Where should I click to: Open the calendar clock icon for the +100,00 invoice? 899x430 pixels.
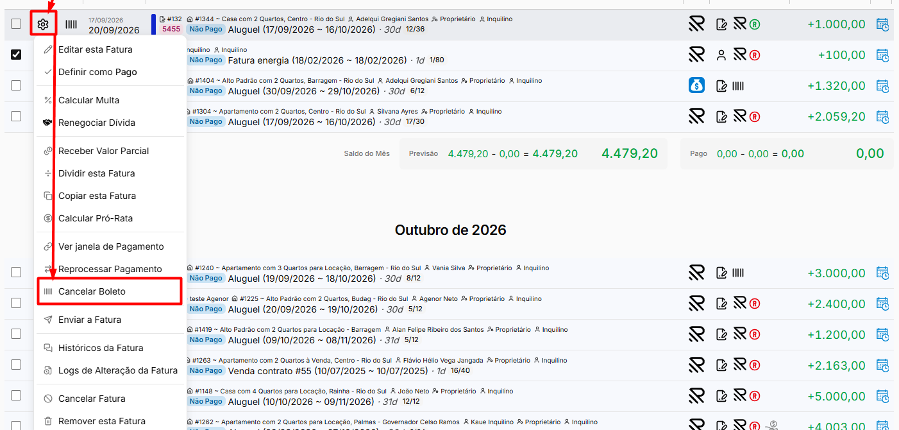click(x=882, y=55)
